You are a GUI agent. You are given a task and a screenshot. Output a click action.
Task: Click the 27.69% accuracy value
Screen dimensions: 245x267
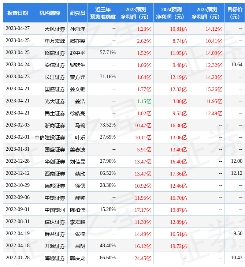pos(108,137)
